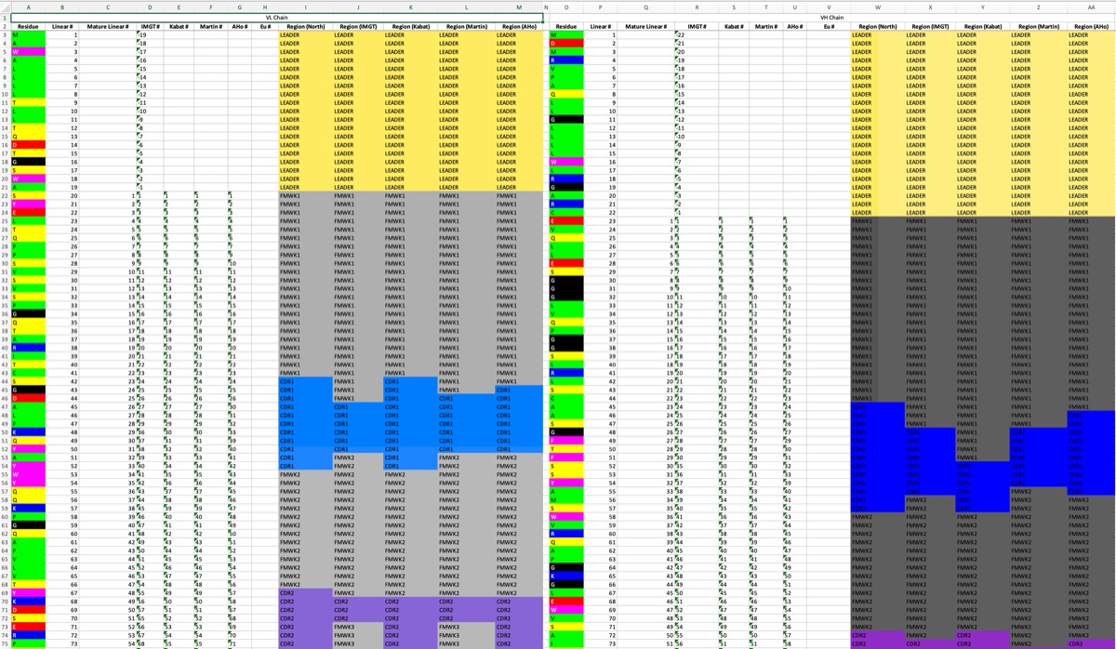This screenshot has width=1116, height=649.
Task: Click the Linear # header in column P
Action: (x=601, y=27)
